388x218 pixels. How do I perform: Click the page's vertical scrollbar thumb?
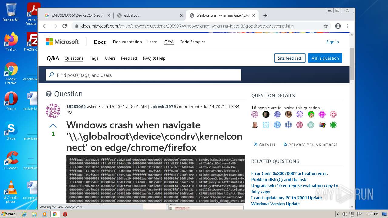click(x=352, y=64)
